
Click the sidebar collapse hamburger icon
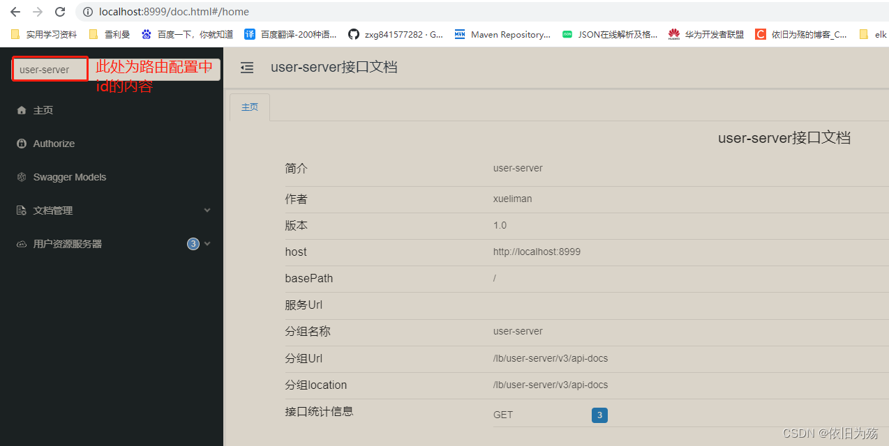tap(246, 68)
